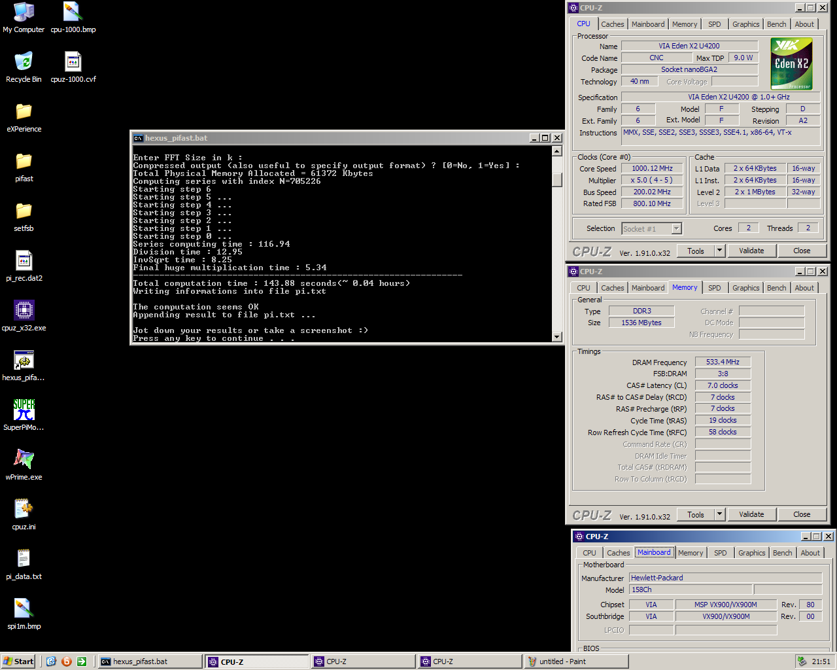Click Validate in CPU-Z processor window

point(751,251)
